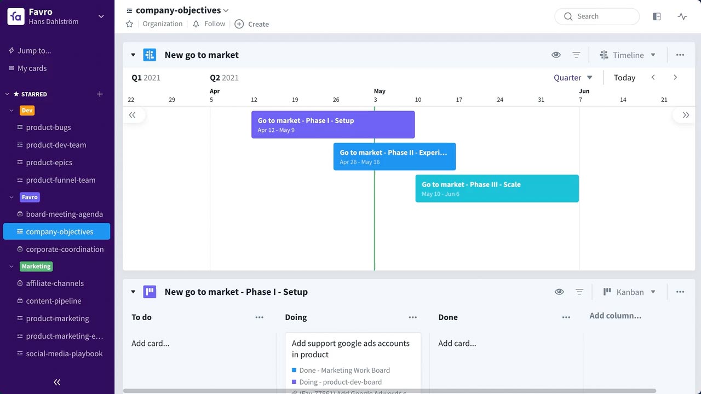Toggle visibility eye on Phase I Setup board
Image resolution: width=701 pixels, height=394 pixels.
point(559,292)
